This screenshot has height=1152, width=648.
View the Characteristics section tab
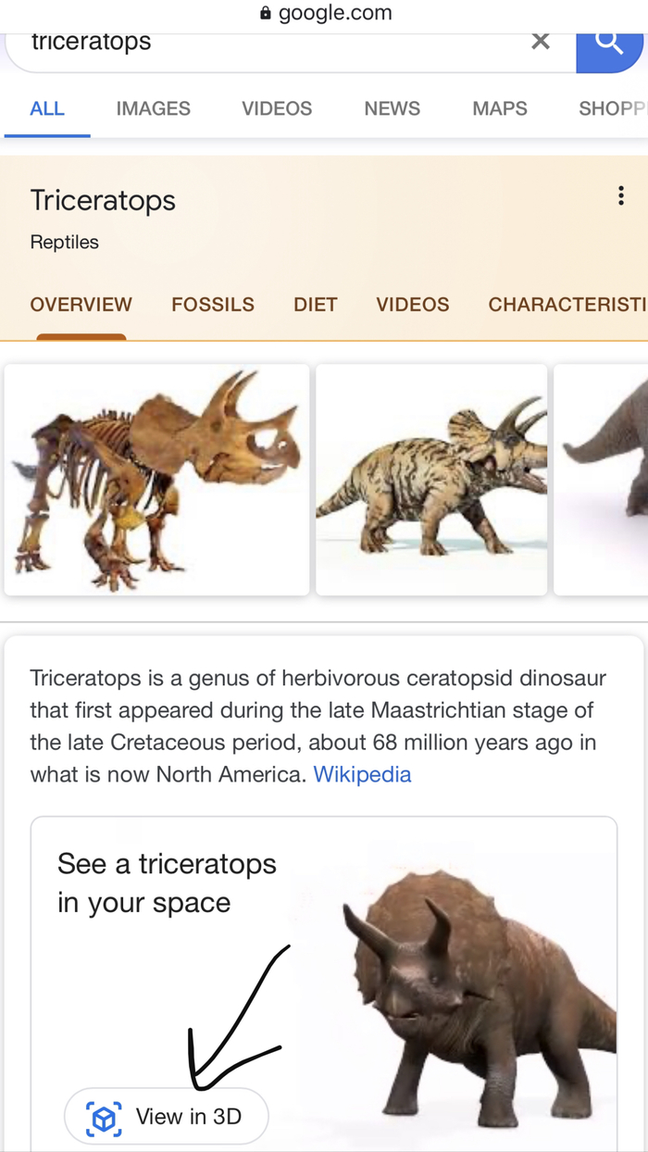click(567, 305)
